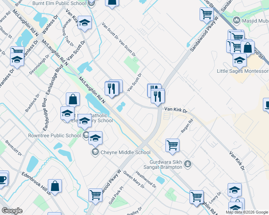Open the school marker beside Wanless Dr
Screen dimensions: 269x215
[17, 60]
